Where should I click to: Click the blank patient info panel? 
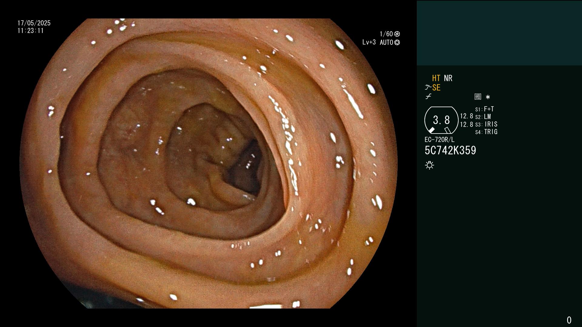499,33
